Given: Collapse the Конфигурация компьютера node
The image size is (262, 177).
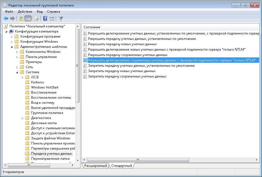Looking at the screenshot, I should pyautogui.click(x=6, y=32).
